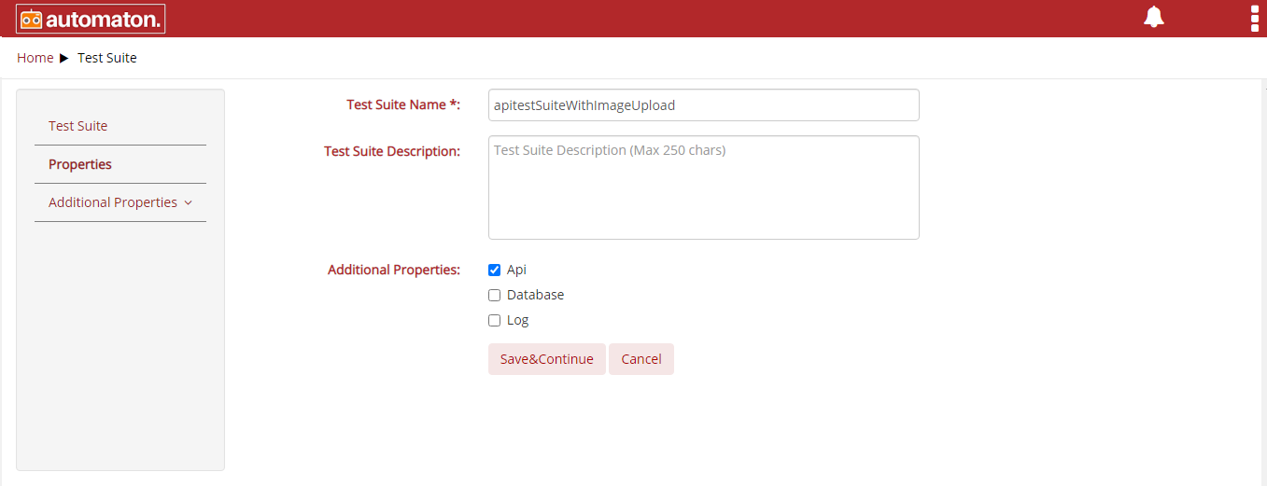Open the notifications bell
Image resolution: width=1267 pixels, height=486 pixels.
coord(1154,17)
